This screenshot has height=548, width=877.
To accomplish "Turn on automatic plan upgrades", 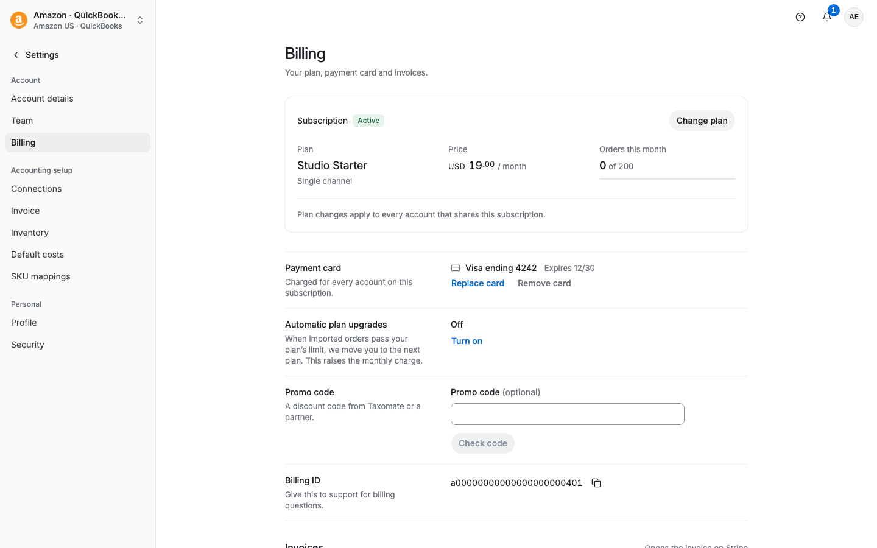I will pyautogui.click(x=467, y=341).
